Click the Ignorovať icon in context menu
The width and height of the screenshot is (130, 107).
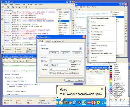(x=88, y=57)
